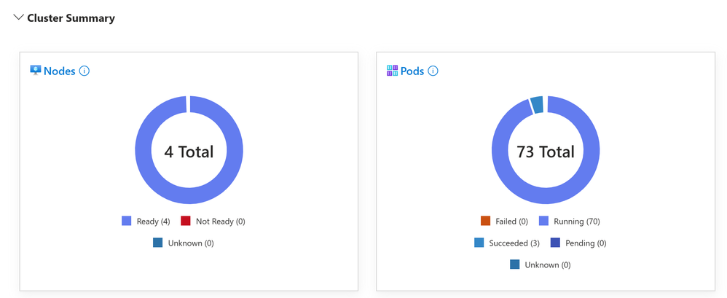
Task: Click the Cluster Summary heading text
Action: click(71, 18)
